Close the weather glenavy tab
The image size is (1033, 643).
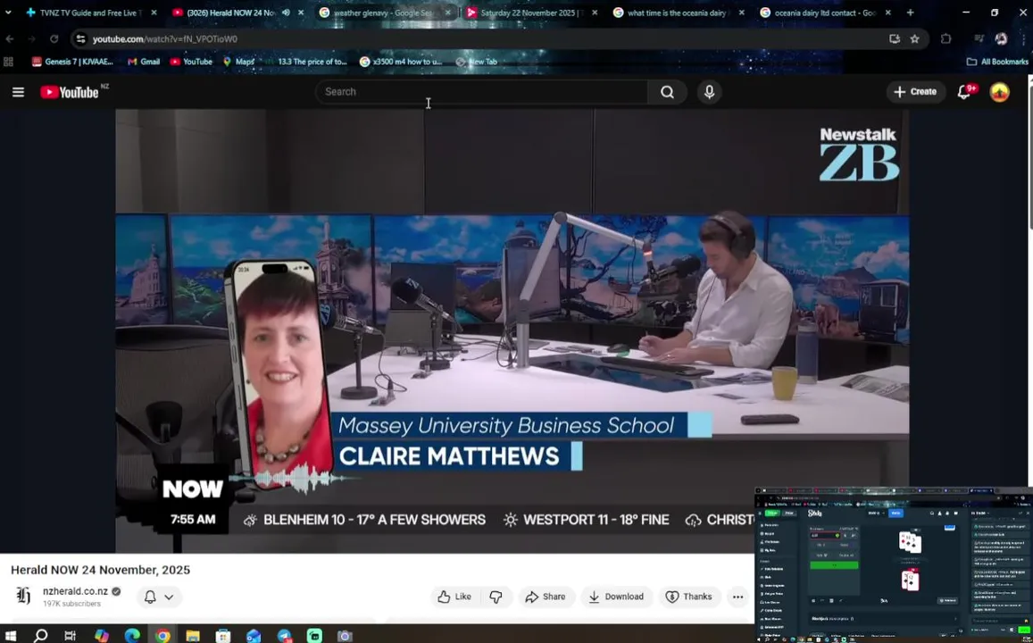point(448,13)
